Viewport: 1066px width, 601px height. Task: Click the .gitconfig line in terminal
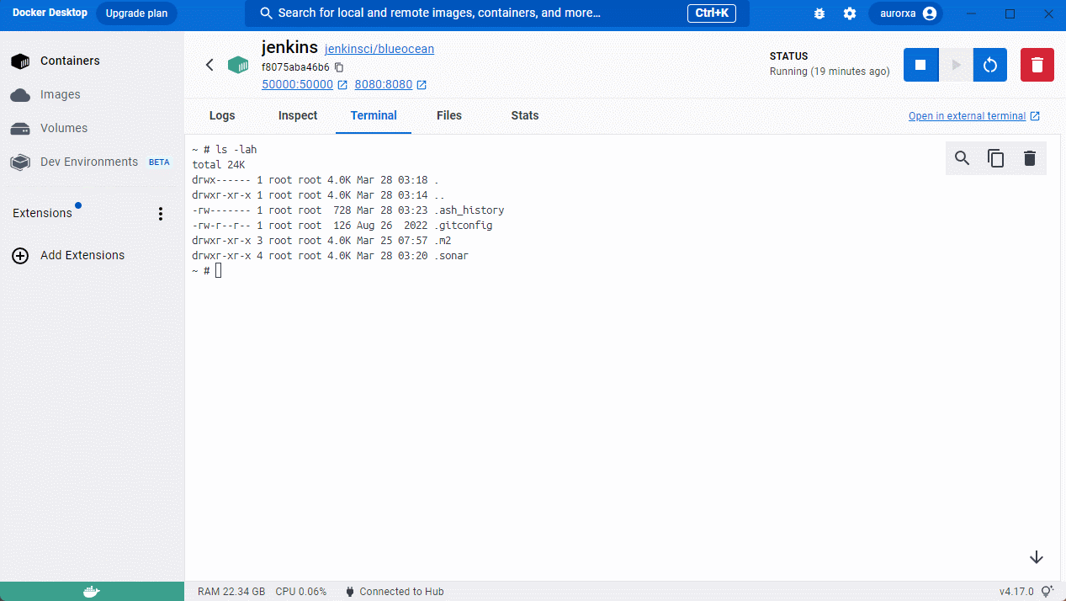tap(342, 226)
